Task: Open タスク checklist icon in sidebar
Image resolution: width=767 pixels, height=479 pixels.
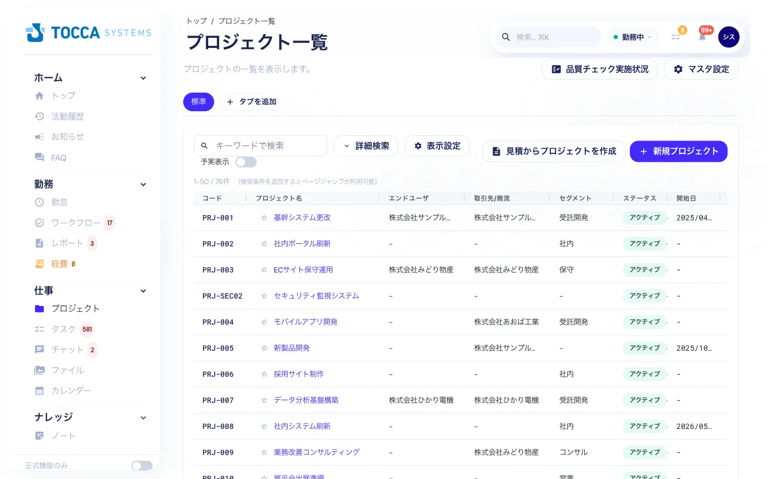Action: click(x=39, y=329)
